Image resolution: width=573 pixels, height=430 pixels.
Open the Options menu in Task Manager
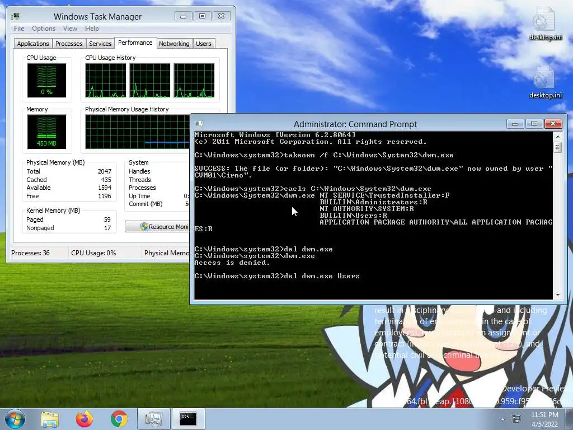pos(44,29)
